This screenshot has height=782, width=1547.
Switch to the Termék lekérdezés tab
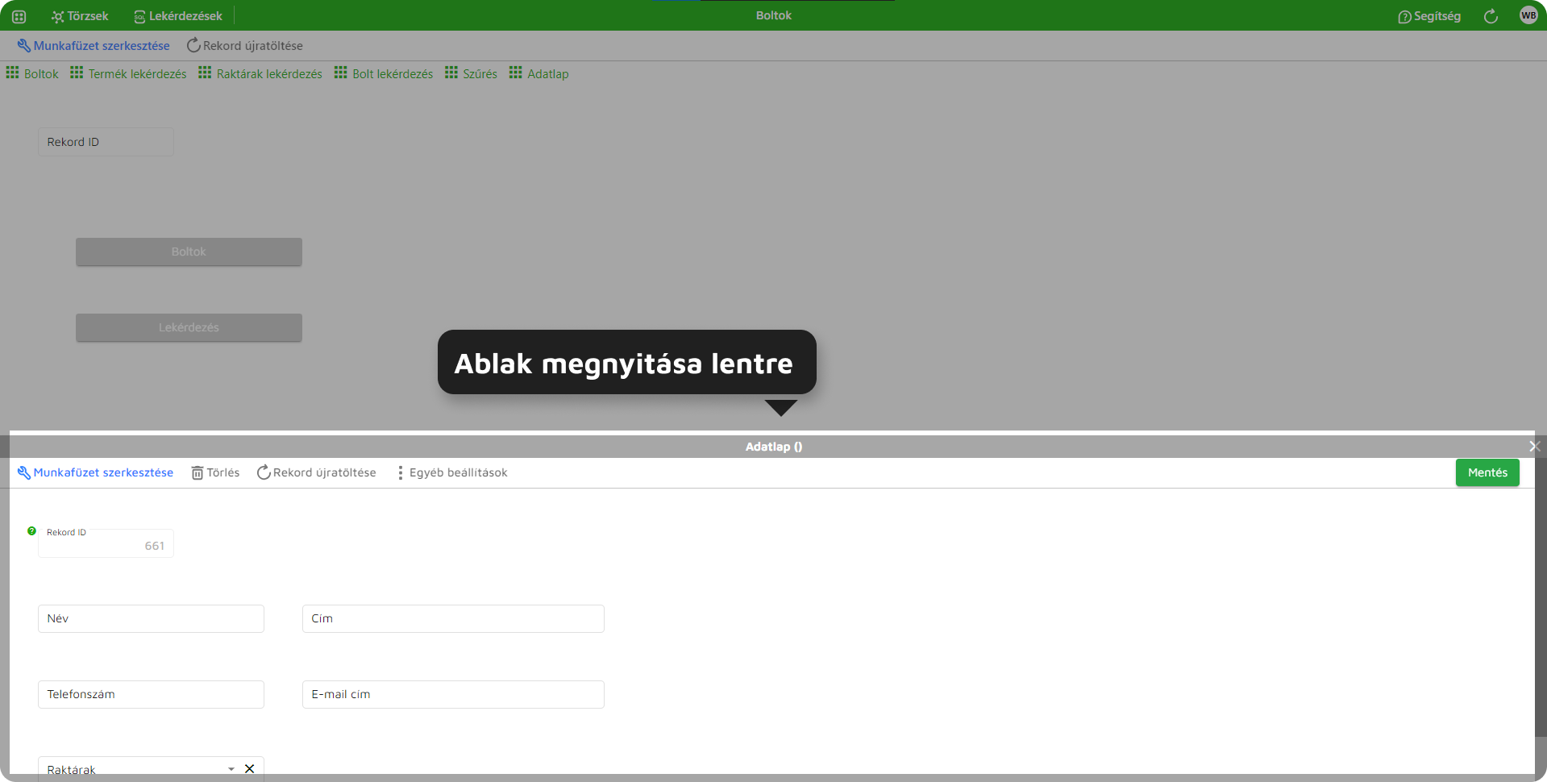128,73
